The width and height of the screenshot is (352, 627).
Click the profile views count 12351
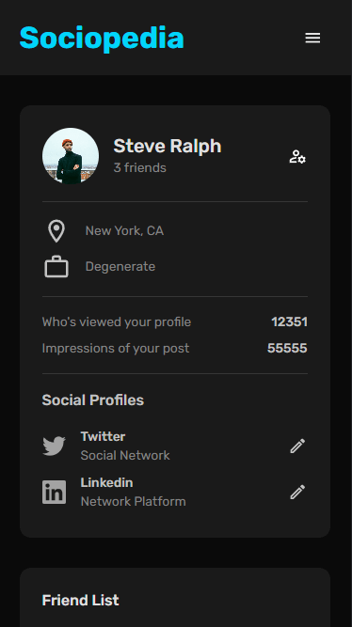tap(290, 321)
